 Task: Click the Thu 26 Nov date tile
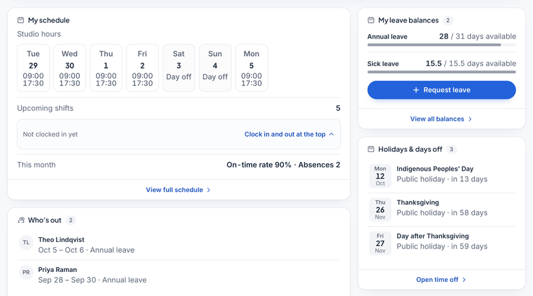coord(380,209)
